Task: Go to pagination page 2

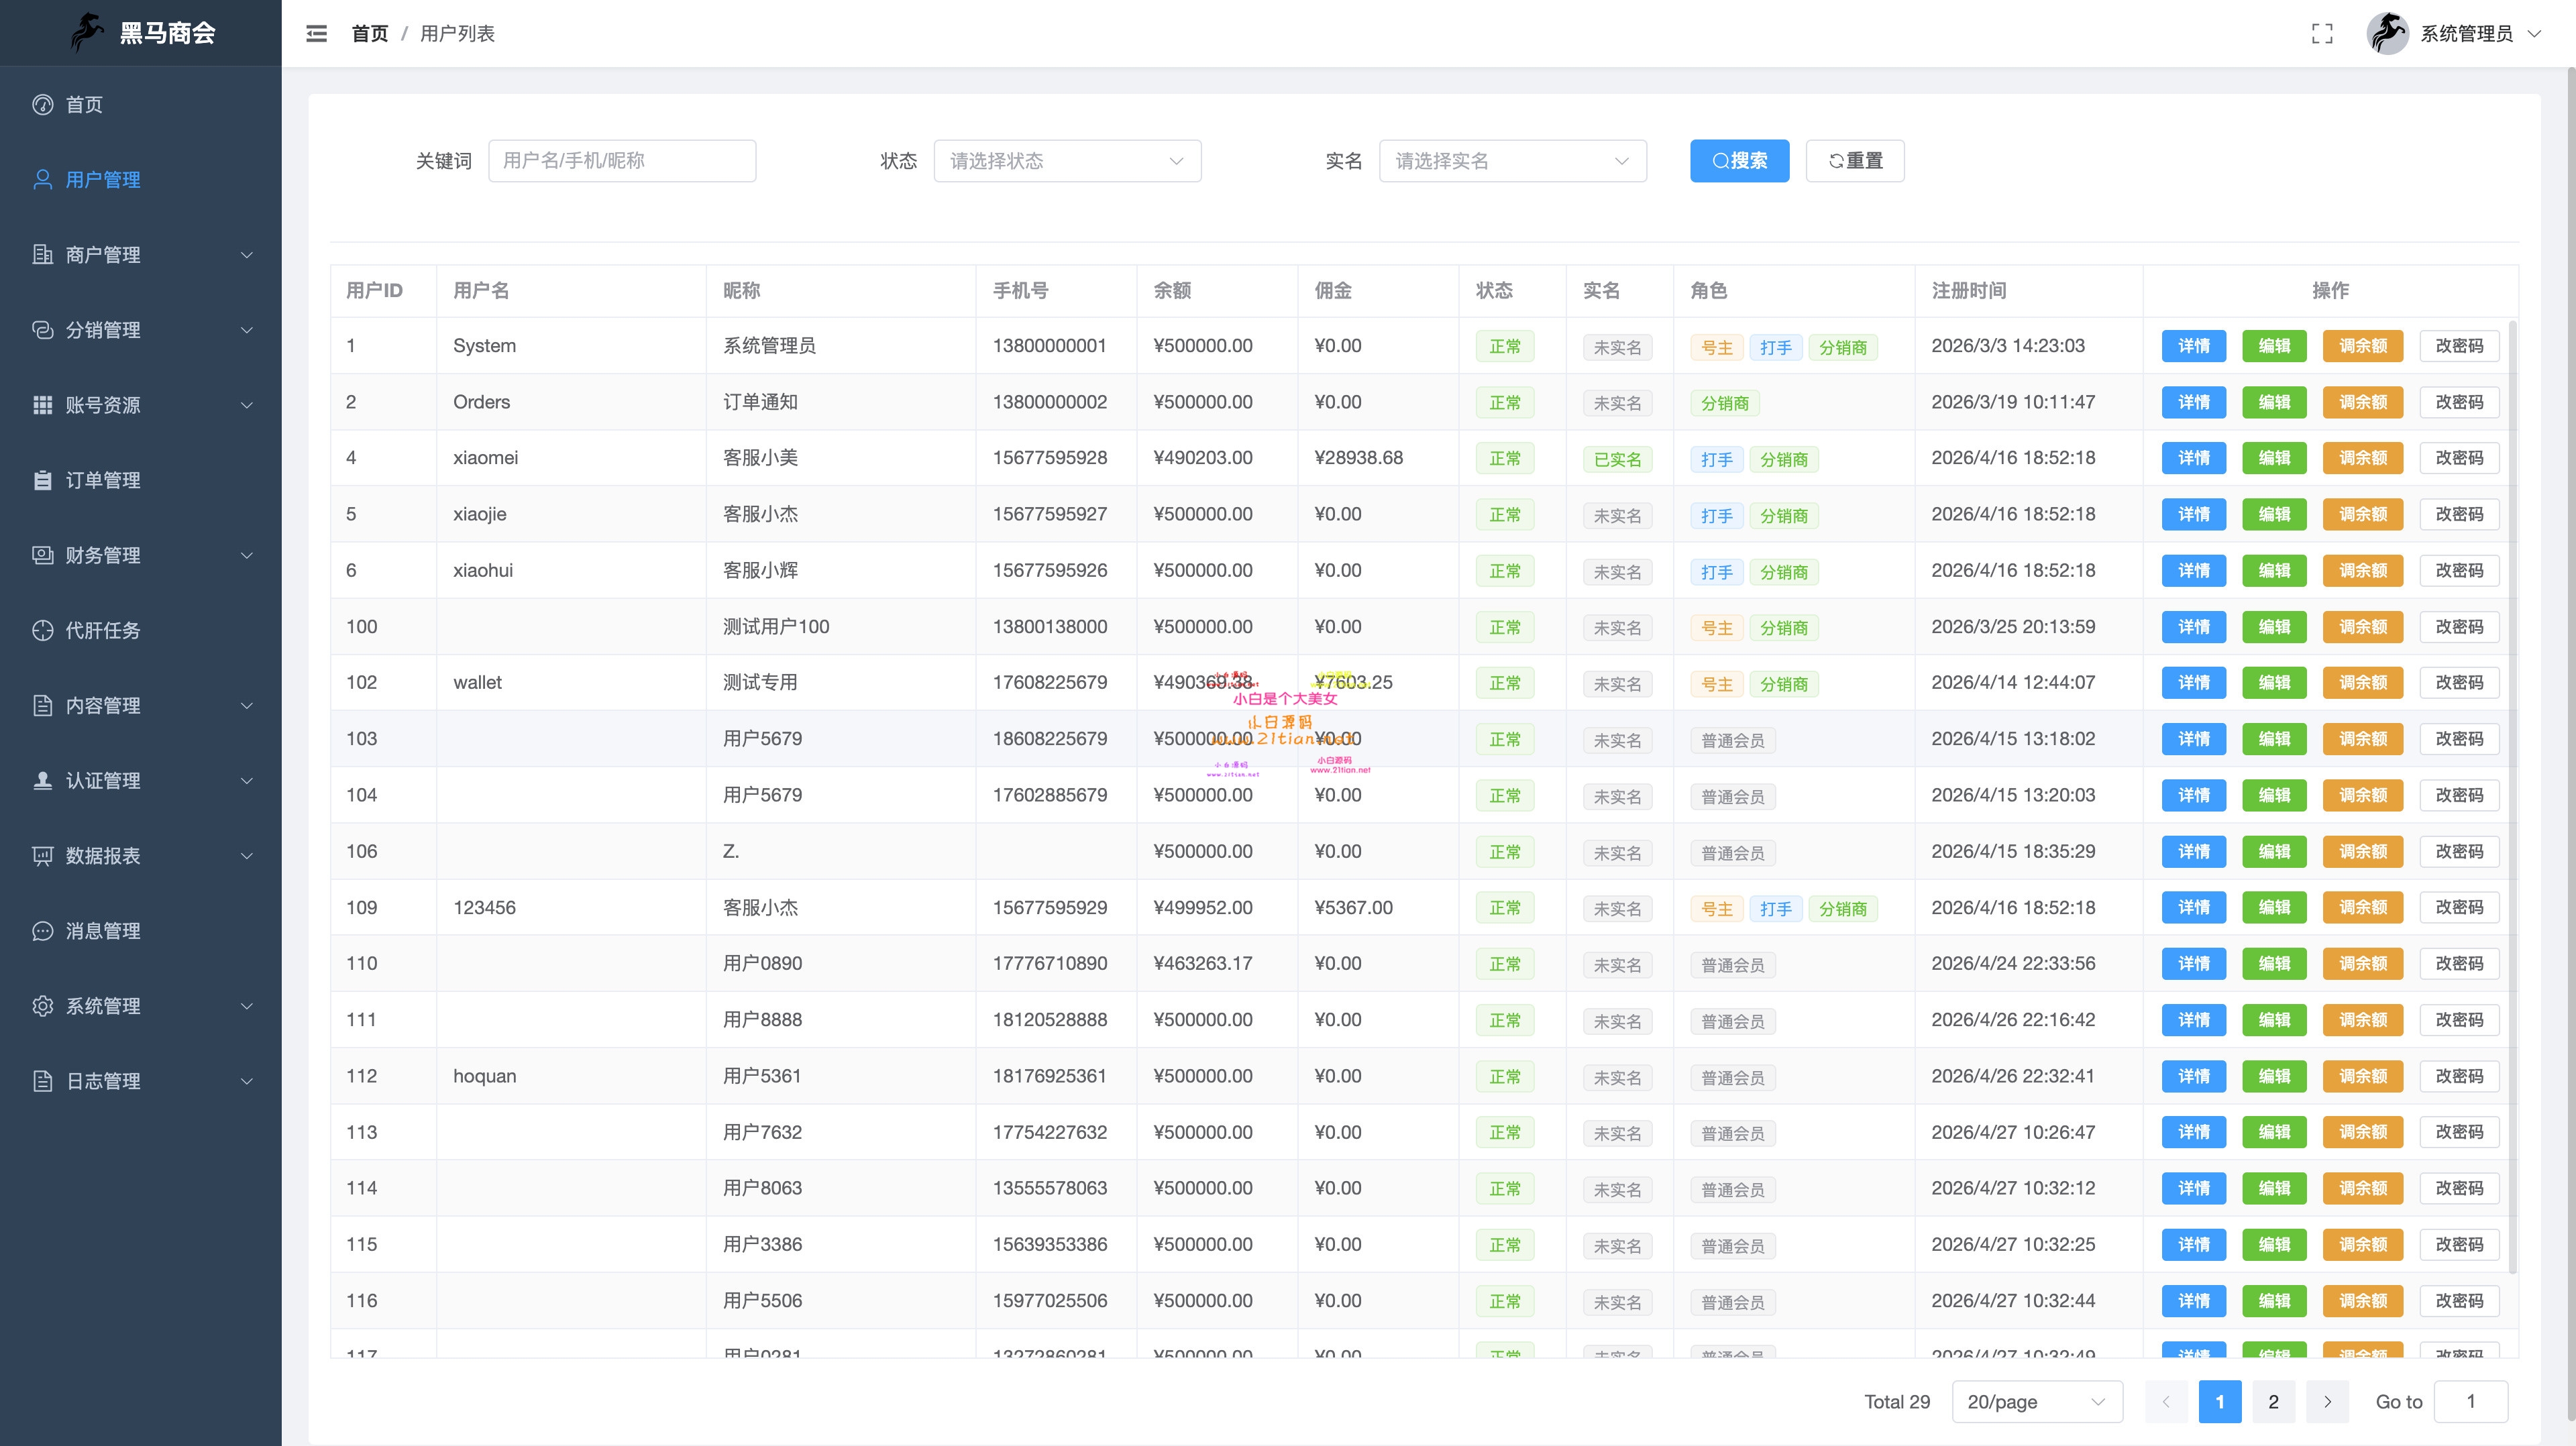Action: (2273, 1401)
